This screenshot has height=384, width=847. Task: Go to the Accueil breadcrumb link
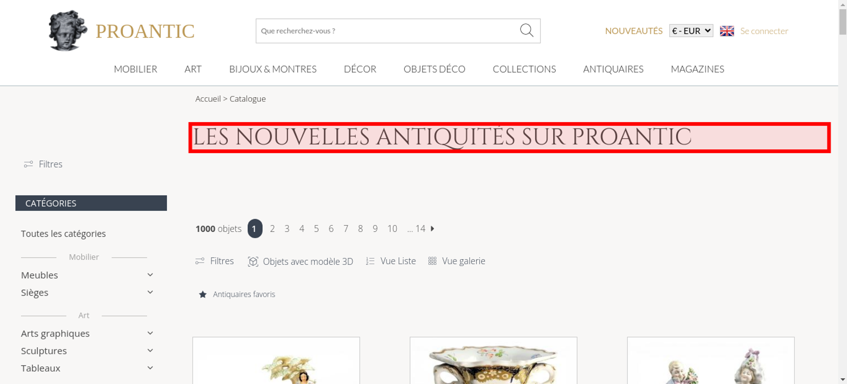point(208,99)
